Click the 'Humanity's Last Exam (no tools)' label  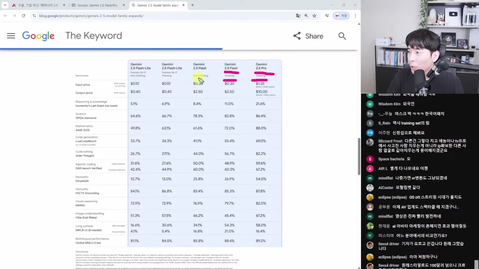coord(96,106)
